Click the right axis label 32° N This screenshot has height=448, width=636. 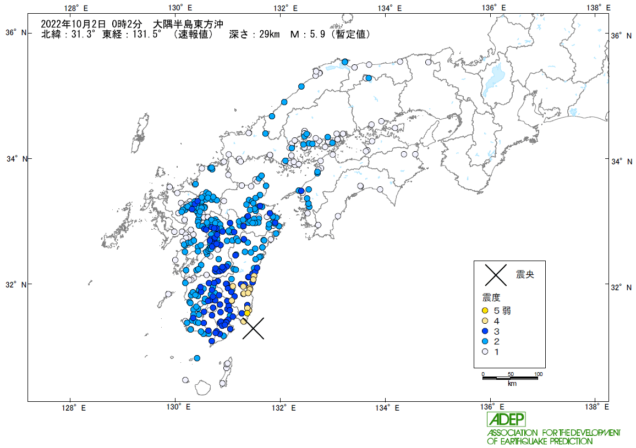coord(621,287)
